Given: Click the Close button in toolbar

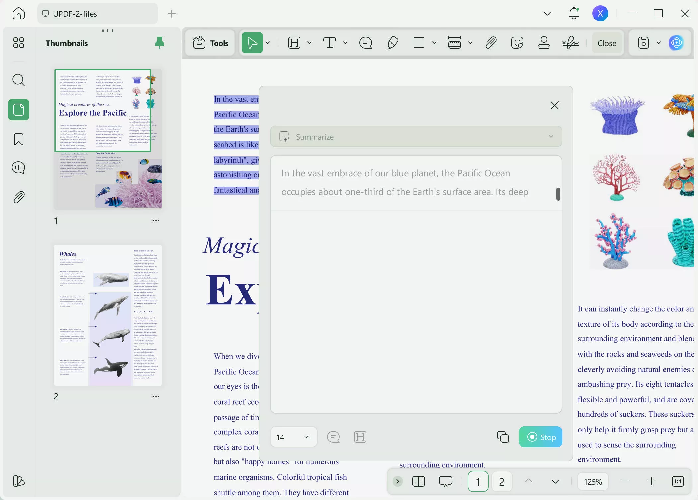Looking at the screenshot, I should 607,43.
